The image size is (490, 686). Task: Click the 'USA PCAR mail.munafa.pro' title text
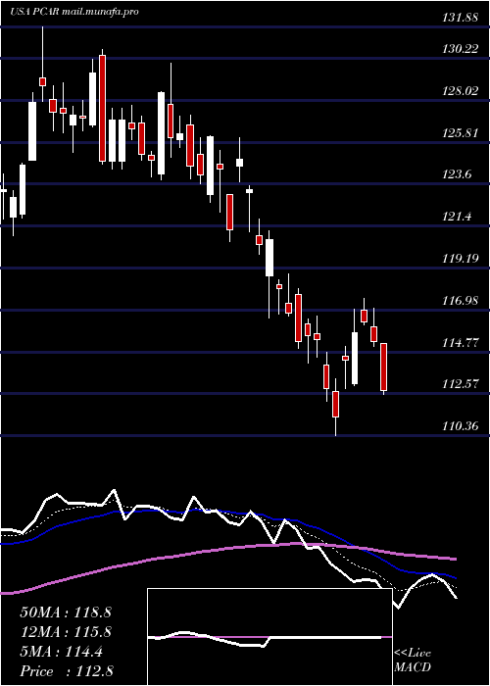click(x=74, y=12)
